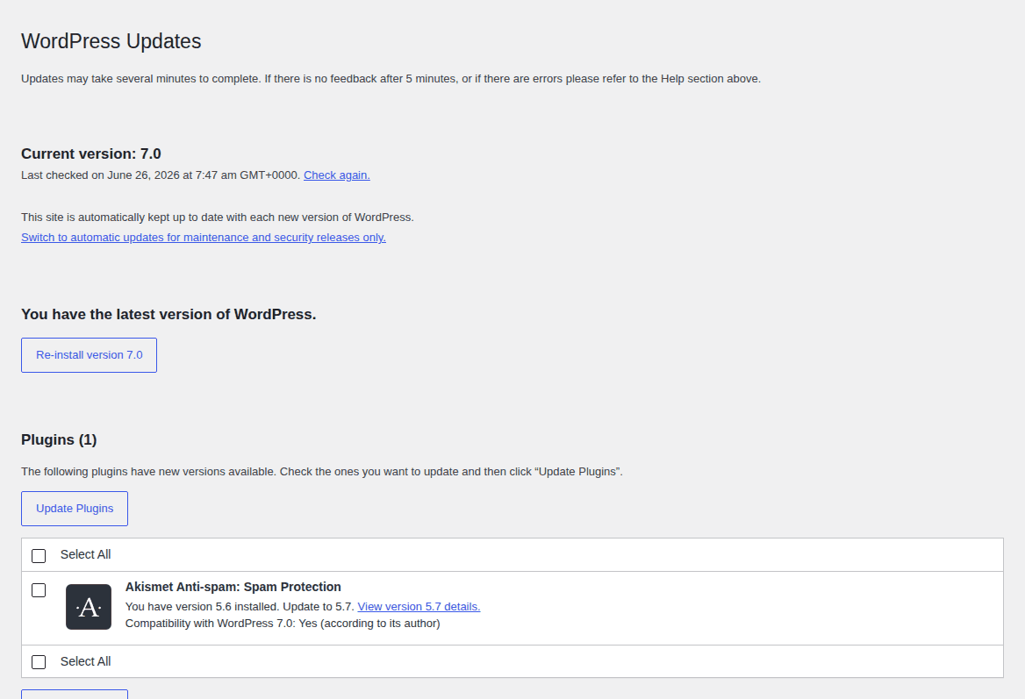
Task: Tick the Select All checkbox below the Akismet row
Action: [39, 662]
